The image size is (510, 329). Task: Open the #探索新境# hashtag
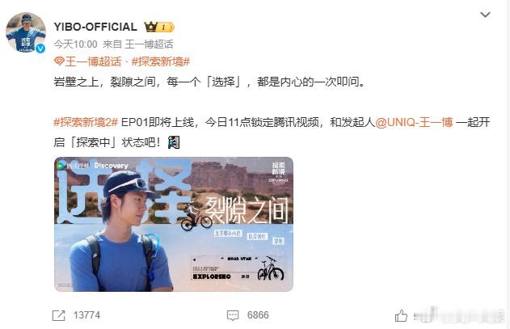(161, 61)
